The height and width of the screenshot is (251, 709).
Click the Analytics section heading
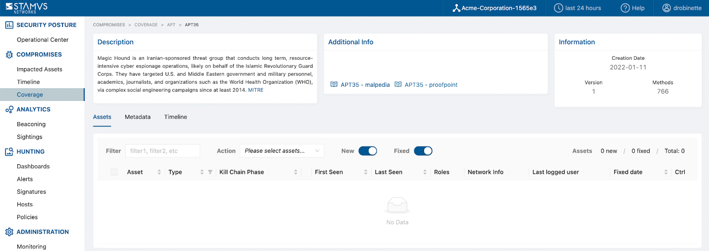pos(33,109)
